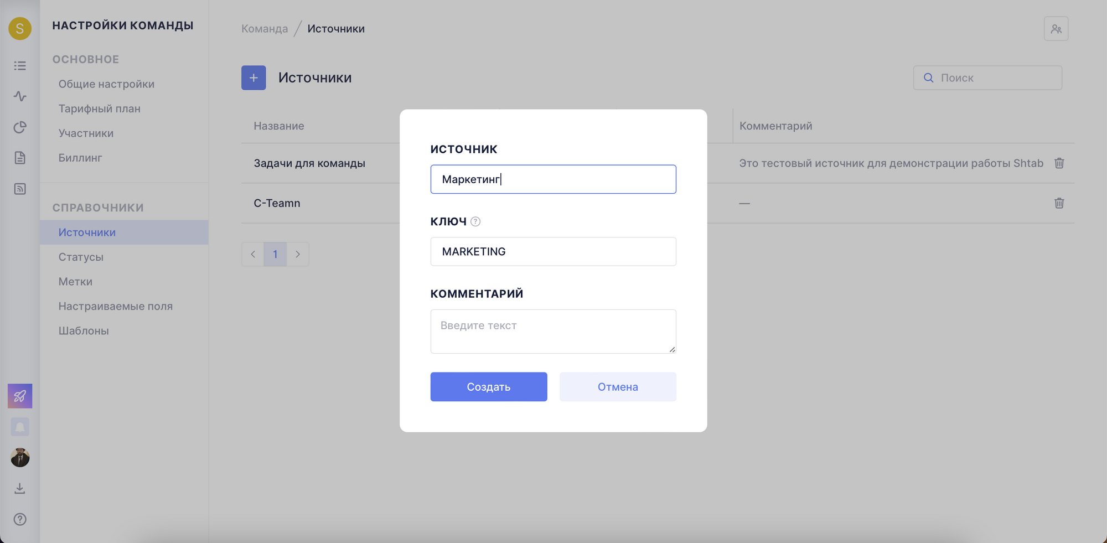
Task: Click the download icon in sidebar
Action: [x=20, y=488]
